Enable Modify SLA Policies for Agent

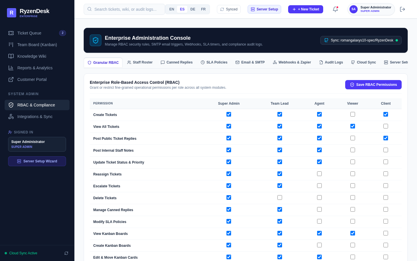pos(319,221)
